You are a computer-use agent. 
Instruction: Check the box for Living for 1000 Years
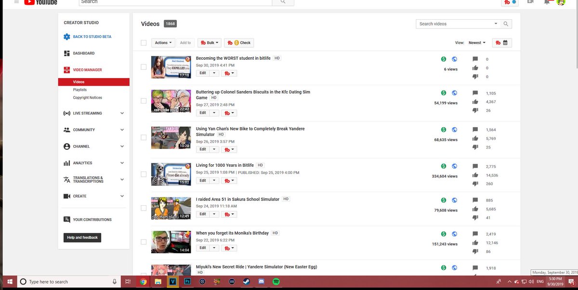point(144,174)
